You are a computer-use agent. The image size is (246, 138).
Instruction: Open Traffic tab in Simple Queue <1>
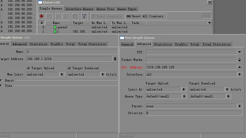click(57, 44)
